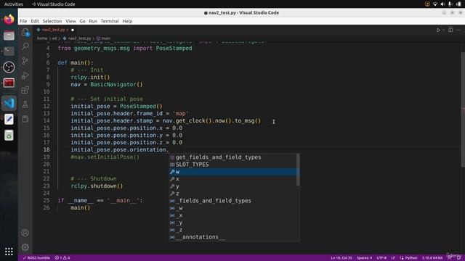
Task: Open the Search view in activity bar
Action: 25,46
